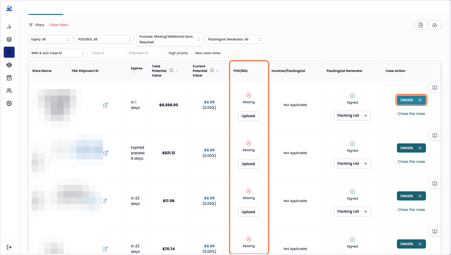Open external link icon in $8,568.00 row
The height and width of the screenshot is (255, 451).
pos(106,105)
